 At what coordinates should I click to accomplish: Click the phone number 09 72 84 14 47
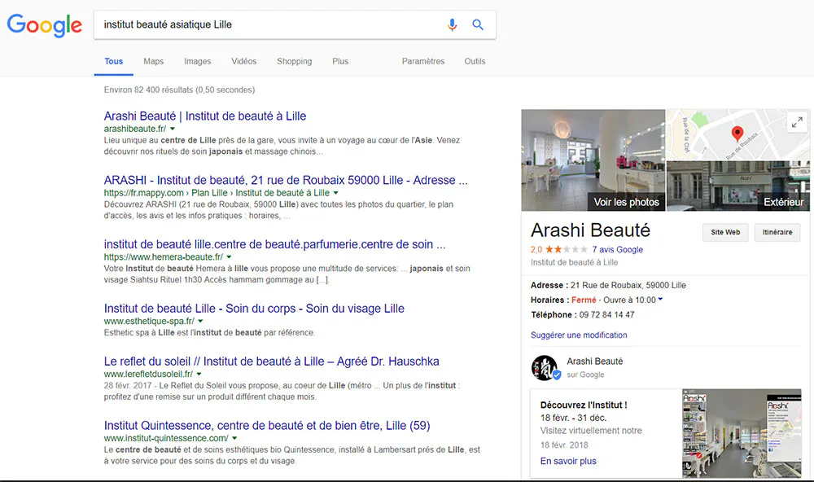pyautogui.click(x=606, y=315)
